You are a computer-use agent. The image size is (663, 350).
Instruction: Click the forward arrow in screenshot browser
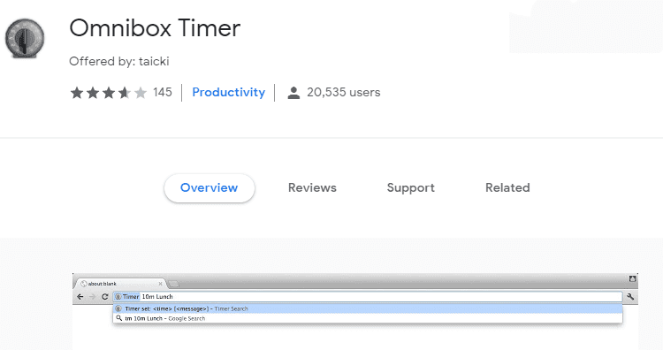[93, 297]
